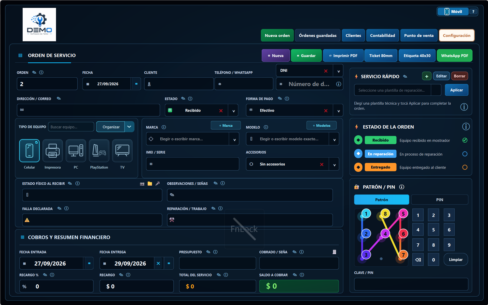Screen dimensions: 488x305
Task: Click pencil icon beside Servicio Rápido title
Action: tap(405, 76)
